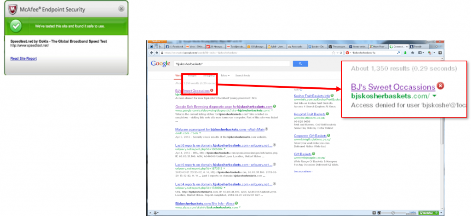Screen dimensions: 471x216
Task: Expand arrow after urlquery id=1720692 URL
Action: 224,188
